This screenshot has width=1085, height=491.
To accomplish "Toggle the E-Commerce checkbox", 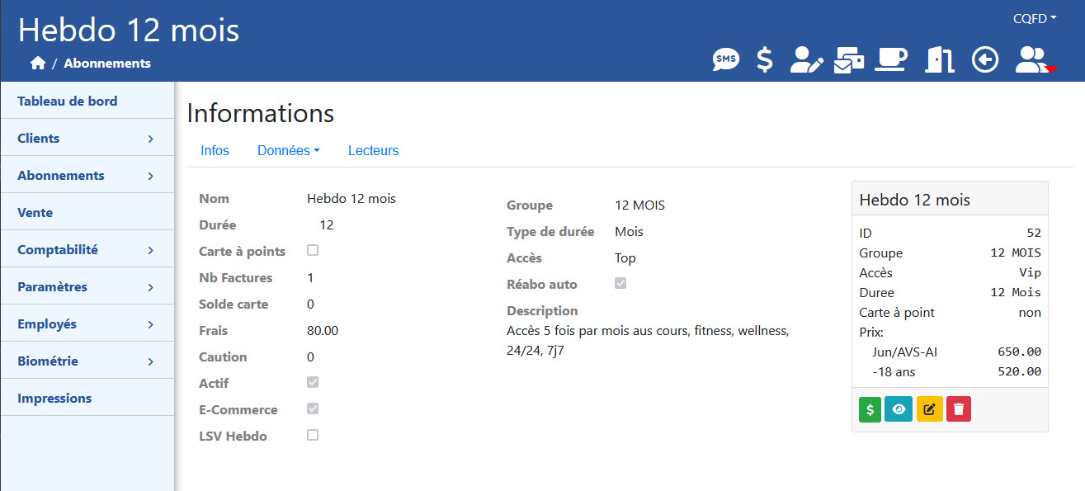I will tap(313, 408).
